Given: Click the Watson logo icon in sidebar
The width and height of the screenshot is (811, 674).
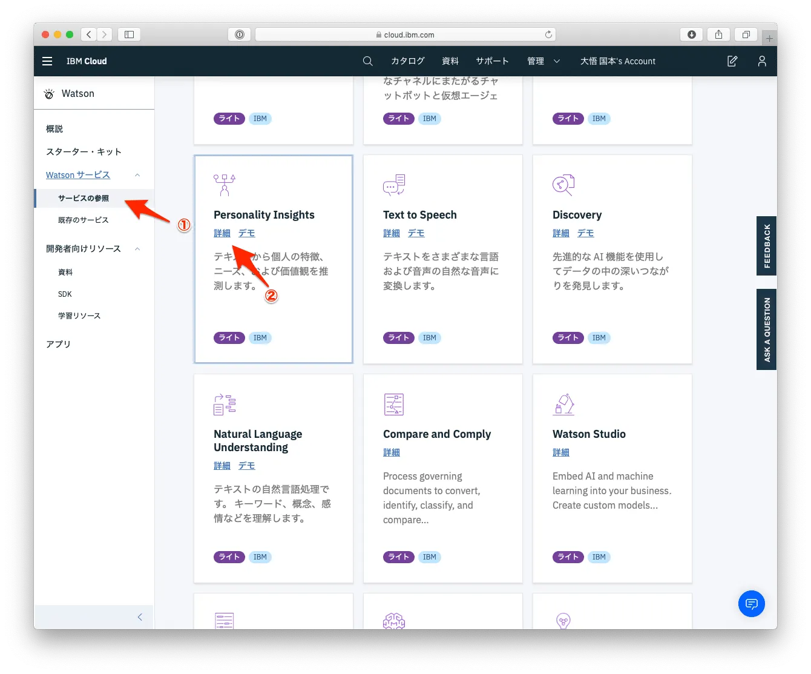Looking at the screenshot, I should click(x=49, y=94).
